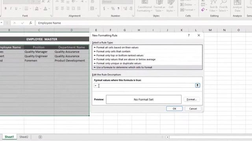Click the Merge & Center icon
This screenshot has height=141, width=252.
click(92, 8)
